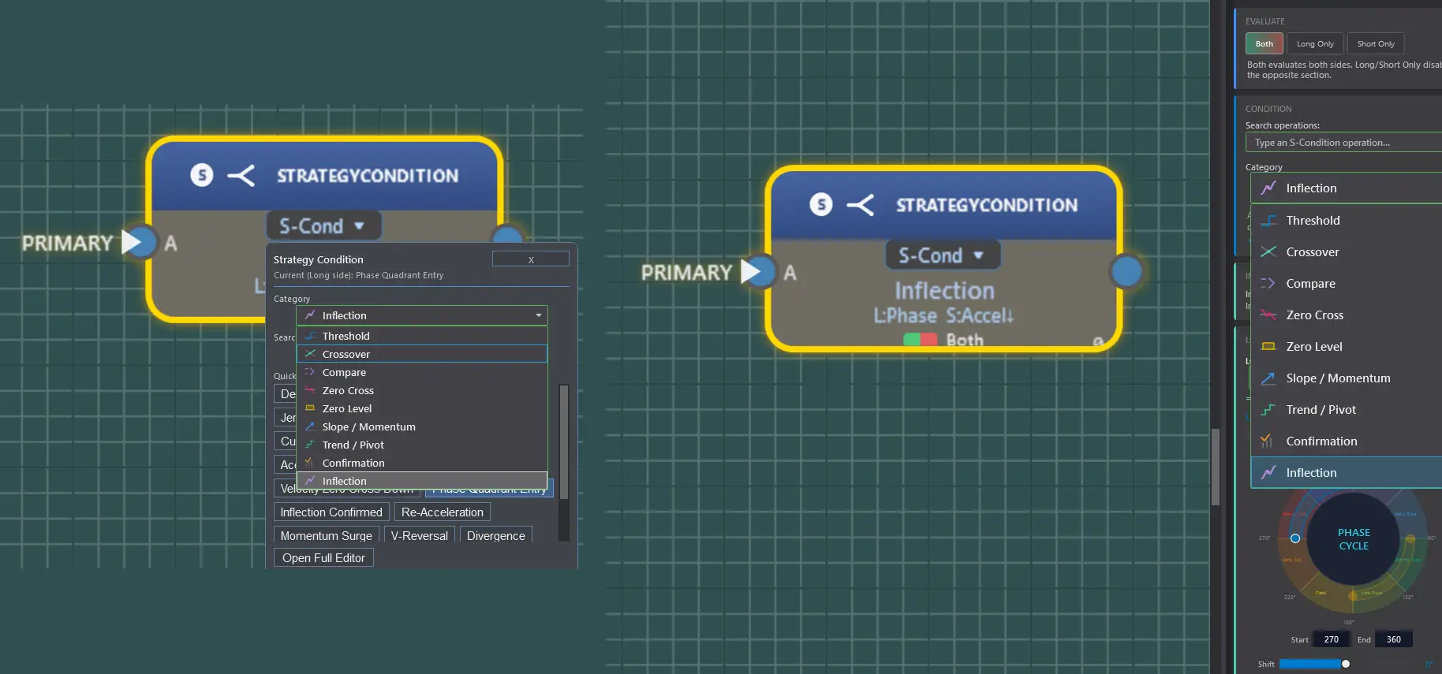The image size is (1442, 674).
Task: Click the S badge icon on the left StrategyCondition node
Action: click(202, 175)
